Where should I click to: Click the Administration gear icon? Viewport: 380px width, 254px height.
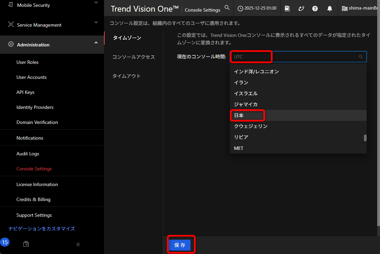tap(11, 44)
